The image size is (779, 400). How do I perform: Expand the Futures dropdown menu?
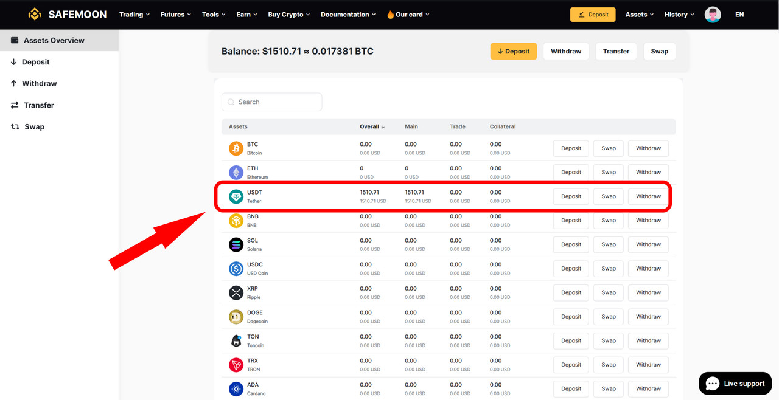pyautogui.click(x=175, y=15)
